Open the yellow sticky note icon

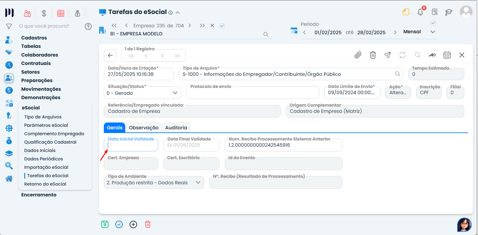406,12
